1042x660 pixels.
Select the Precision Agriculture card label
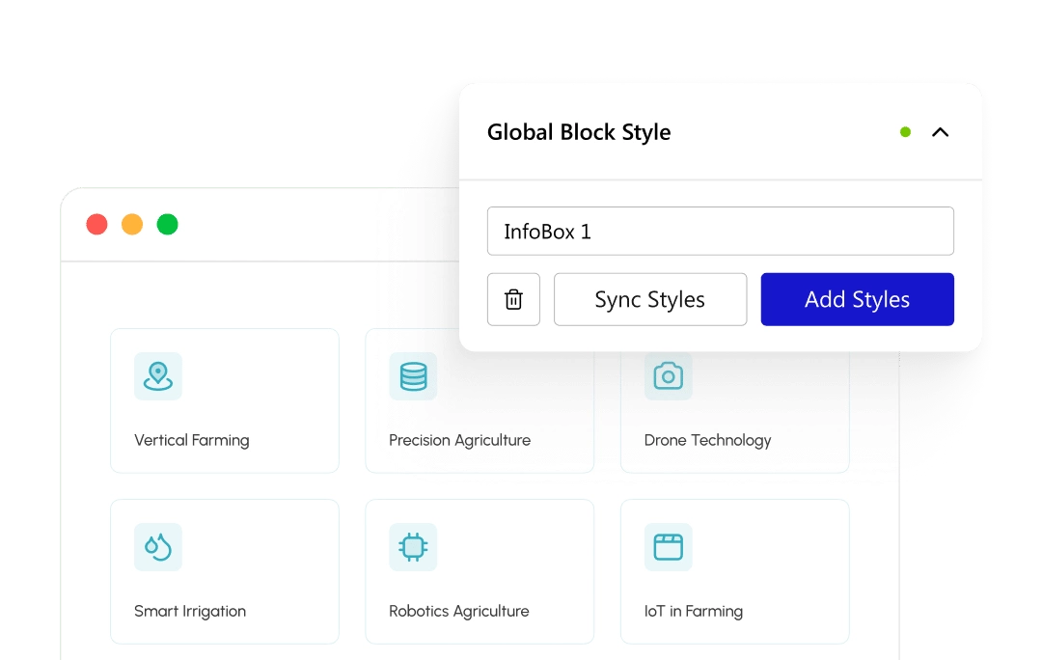(x=459, y=440)
